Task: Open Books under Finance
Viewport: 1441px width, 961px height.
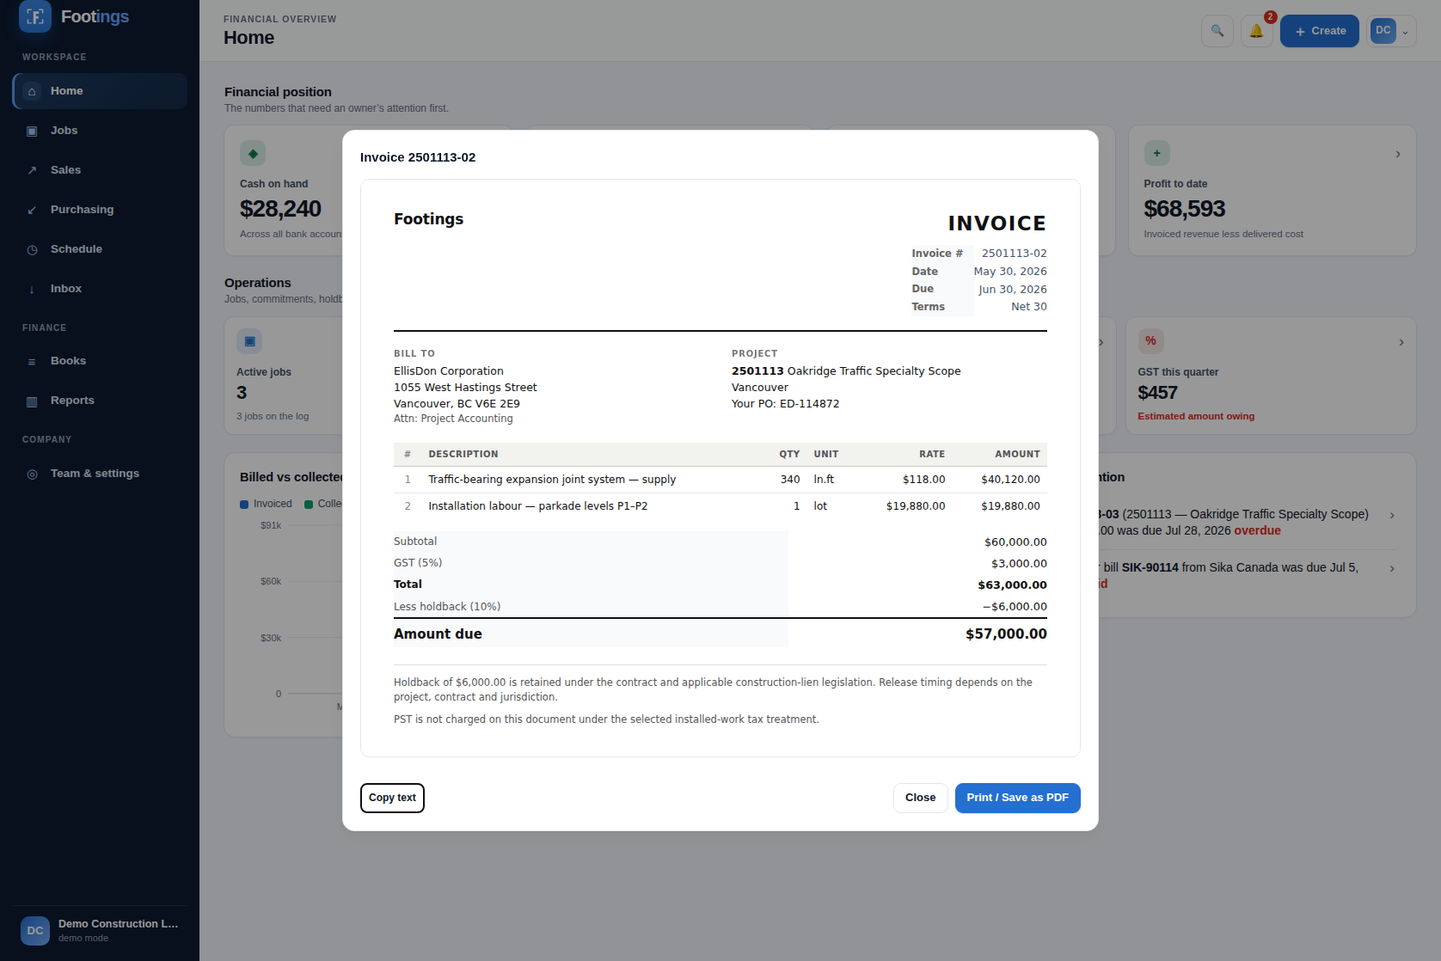Action: 100,361
